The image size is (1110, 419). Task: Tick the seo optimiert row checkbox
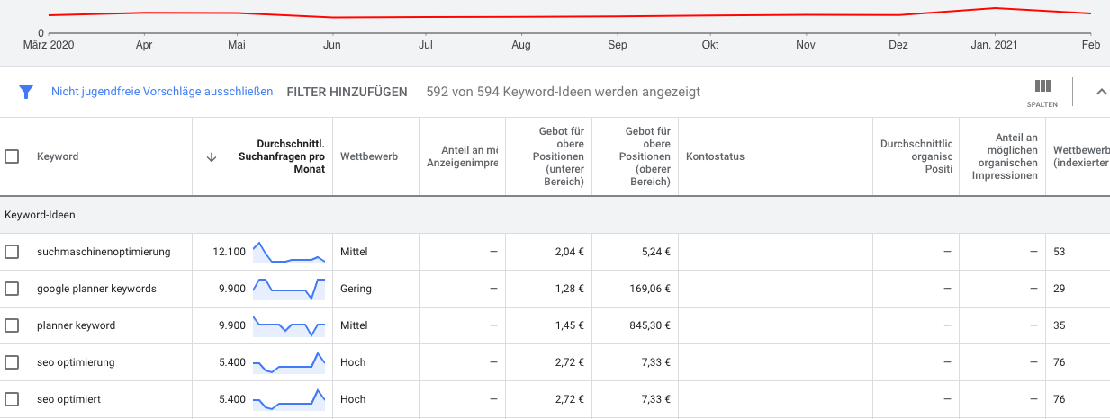click(x=13, y=399)
